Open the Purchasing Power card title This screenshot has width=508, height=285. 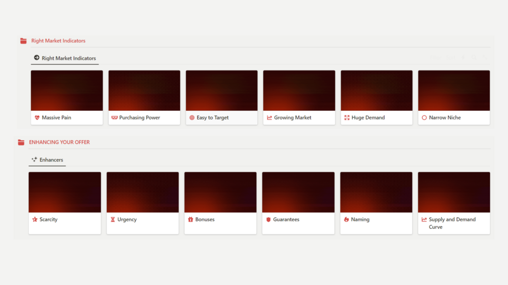(x=140, y=118)
